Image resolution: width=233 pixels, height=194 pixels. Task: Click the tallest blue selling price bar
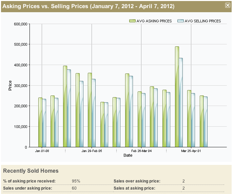tap(181, 103)
